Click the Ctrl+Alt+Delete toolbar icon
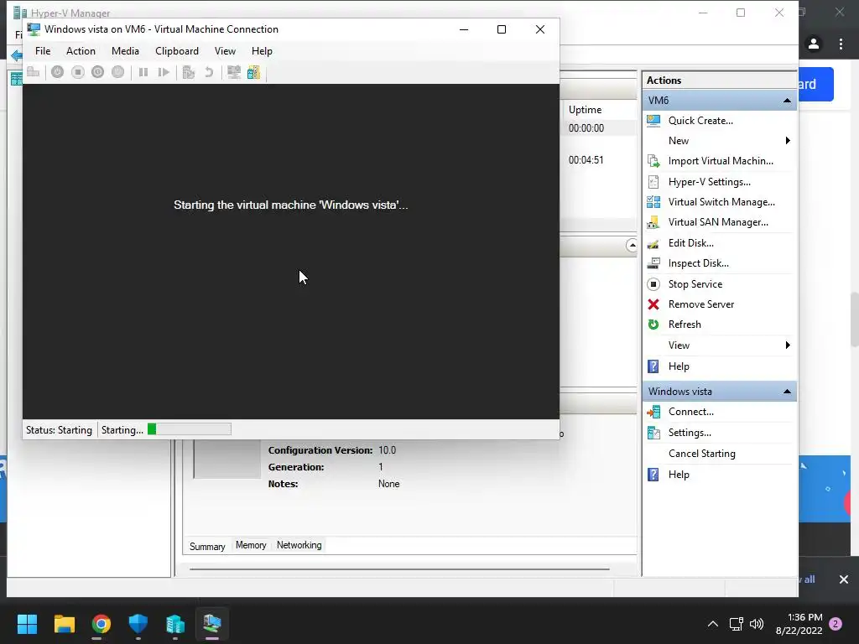Viewport: 859px width, 644px height. pyautogui.click(x=33, y=72)
